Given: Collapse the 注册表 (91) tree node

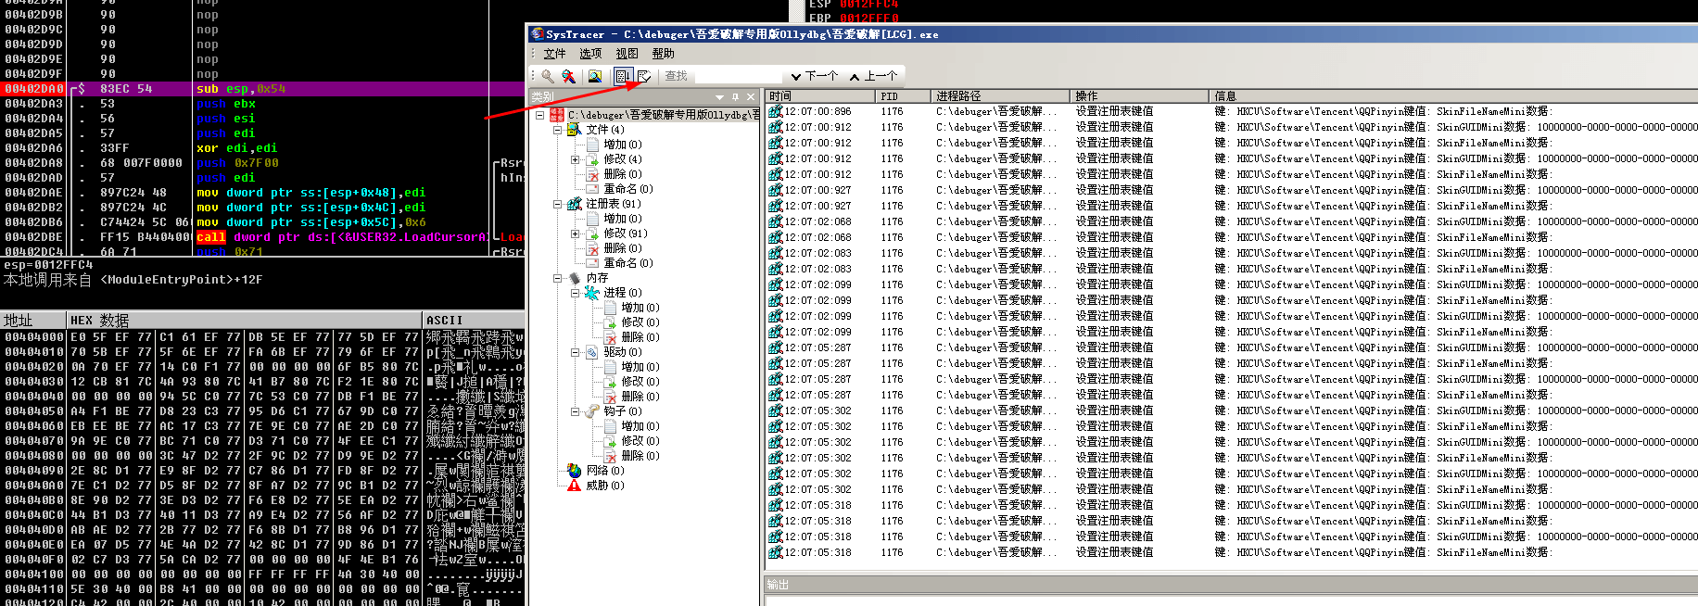Looking at the screenshot, I should (x=558, y=204).
